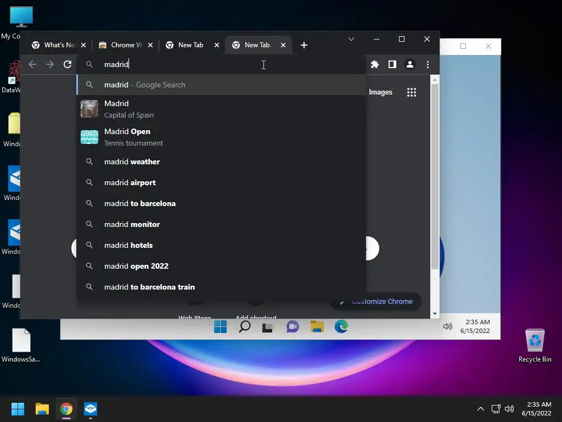Click the 2:35 AM clock in inner taskbar
The image size is (562, 422).
[x=475, y=326]
